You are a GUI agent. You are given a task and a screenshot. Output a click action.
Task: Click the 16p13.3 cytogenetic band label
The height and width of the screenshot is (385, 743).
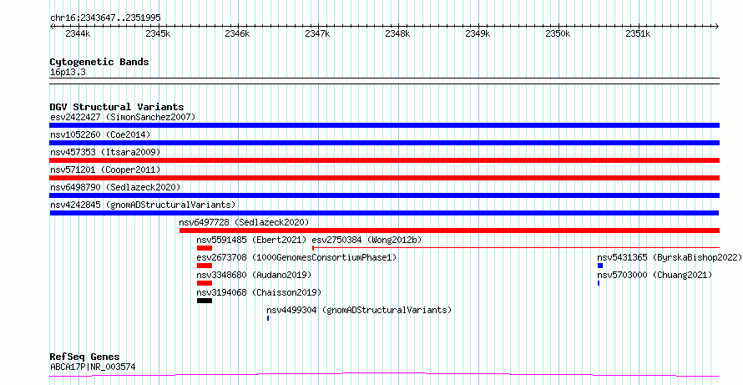[x=68, y=73]
